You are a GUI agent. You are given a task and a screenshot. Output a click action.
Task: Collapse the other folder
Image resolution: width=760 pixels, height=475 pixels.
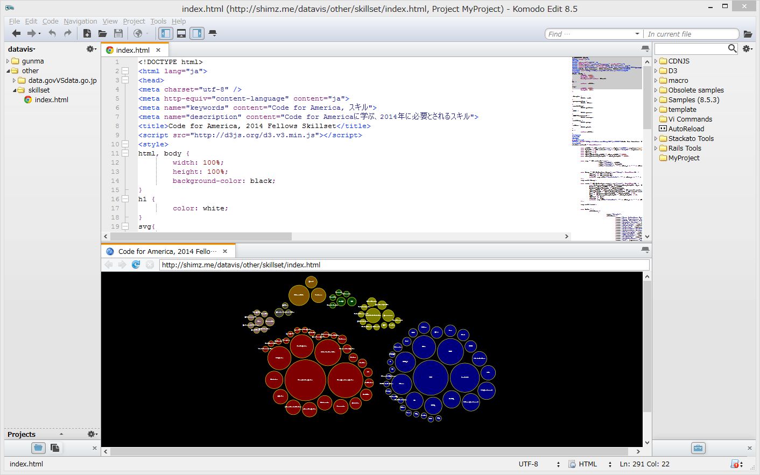tap(8, 71)
